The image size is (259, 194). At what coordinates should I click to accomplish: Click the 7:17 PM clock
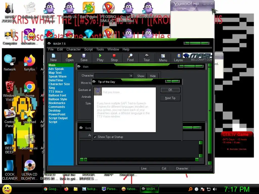tap(237, 189)
